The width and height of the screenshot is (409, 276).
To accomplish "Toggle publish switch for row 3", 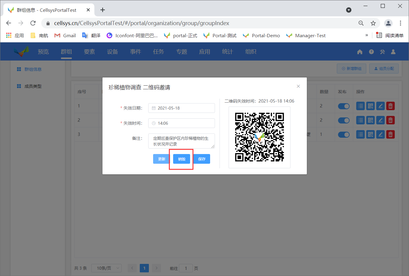I will (x=344, y=135).
